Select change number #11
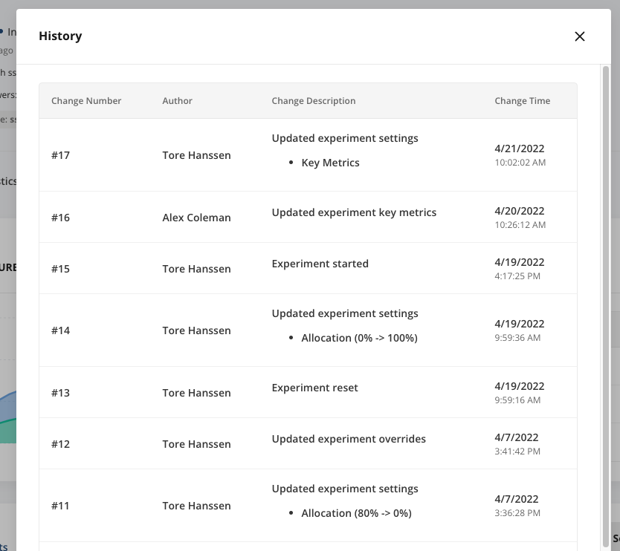This screenshot has width=620, height=551. pos(60,506)
